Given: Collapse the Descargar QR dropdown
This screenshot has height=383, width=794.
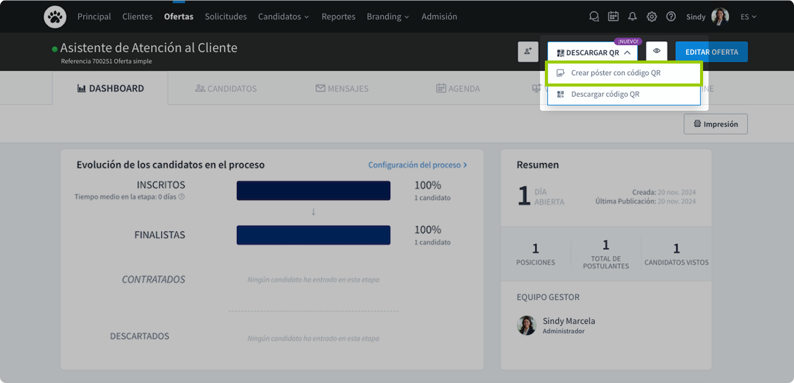Looking at the screenshot, I should [593, 53].
